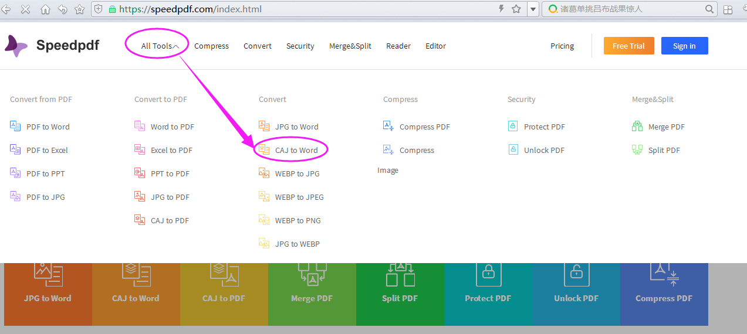
Task: Click the CAJ to Word orange tile
Action: pyautogui.click(x=136, y=294)
